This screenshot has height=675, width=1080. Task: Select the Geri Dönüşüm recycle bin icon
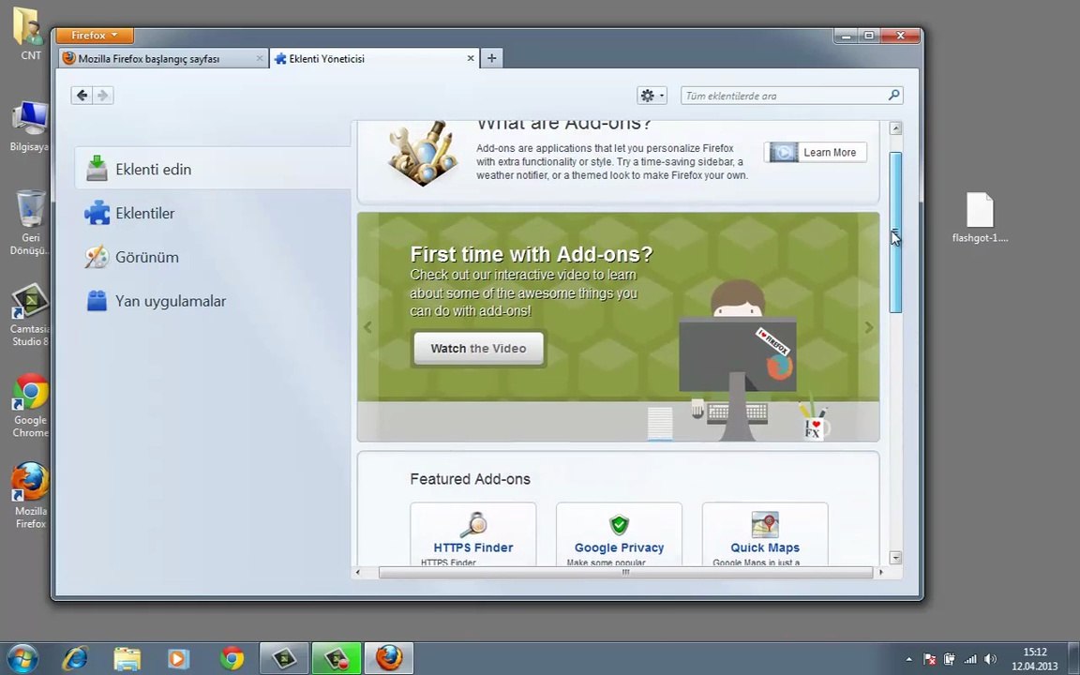click(30, 222)
